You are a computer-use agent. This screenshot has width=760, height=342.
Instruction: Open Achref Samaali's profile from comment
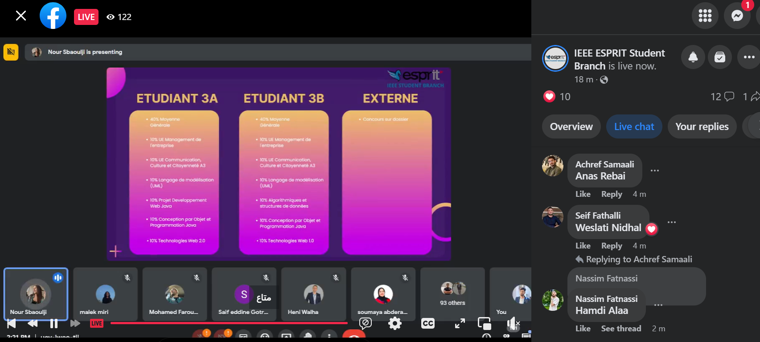(x=604, y=164)
